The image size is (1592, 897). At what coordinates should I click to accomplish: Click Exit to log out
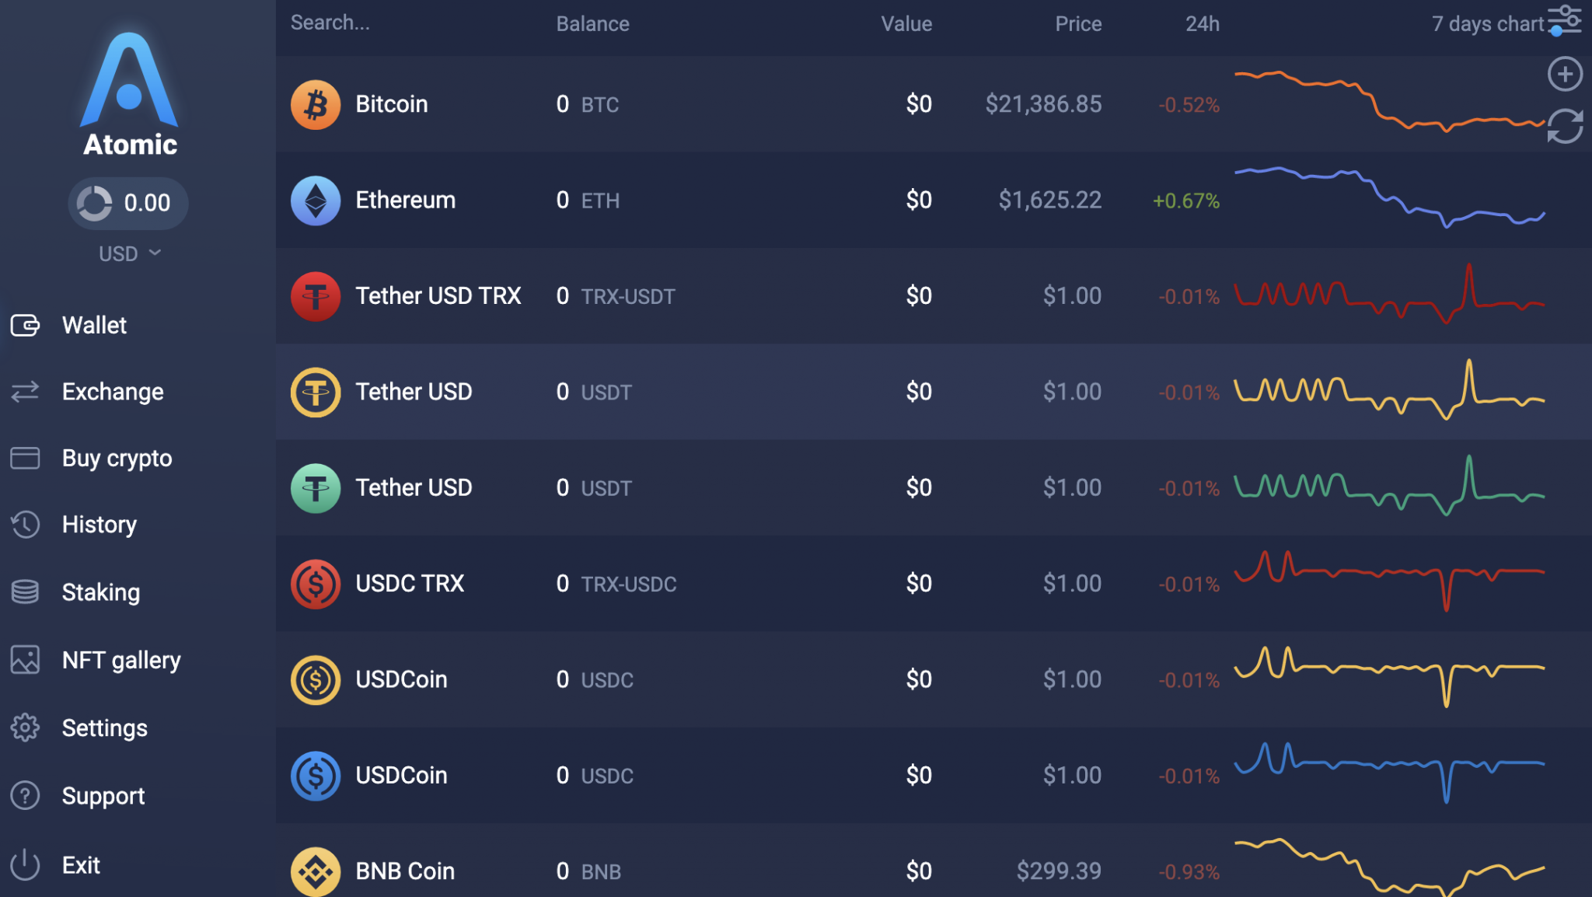(x=80, y=864)
